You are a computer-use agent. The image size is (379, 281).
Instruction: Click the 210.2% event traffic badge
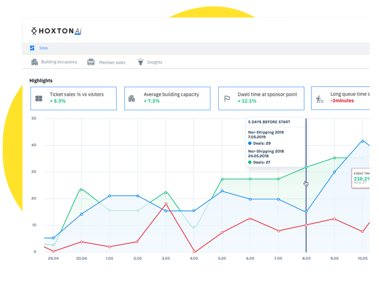361,178
